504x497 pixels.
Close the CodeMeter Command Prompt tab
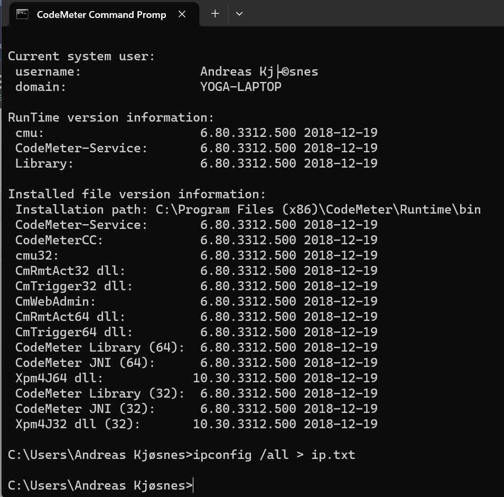tap(182, 14)
